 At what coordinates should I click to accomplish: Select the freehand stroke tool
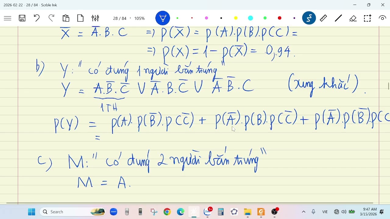click(309, 18)
